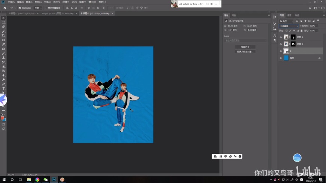The width and height of the screenshot is (326, 183).
Task: Click the 转换为链接对象 button
Action: (x=245, y=52)
